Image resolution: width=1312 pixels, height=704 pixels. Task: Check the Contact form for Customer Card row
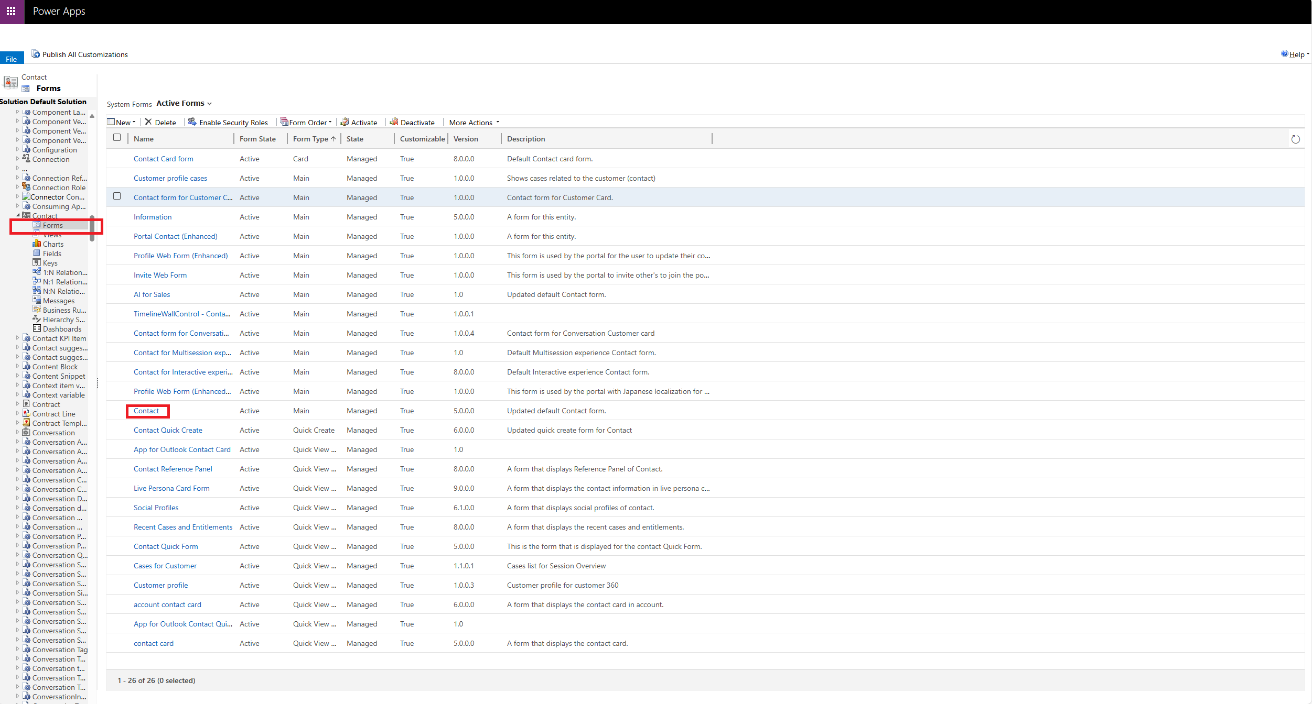117,196
